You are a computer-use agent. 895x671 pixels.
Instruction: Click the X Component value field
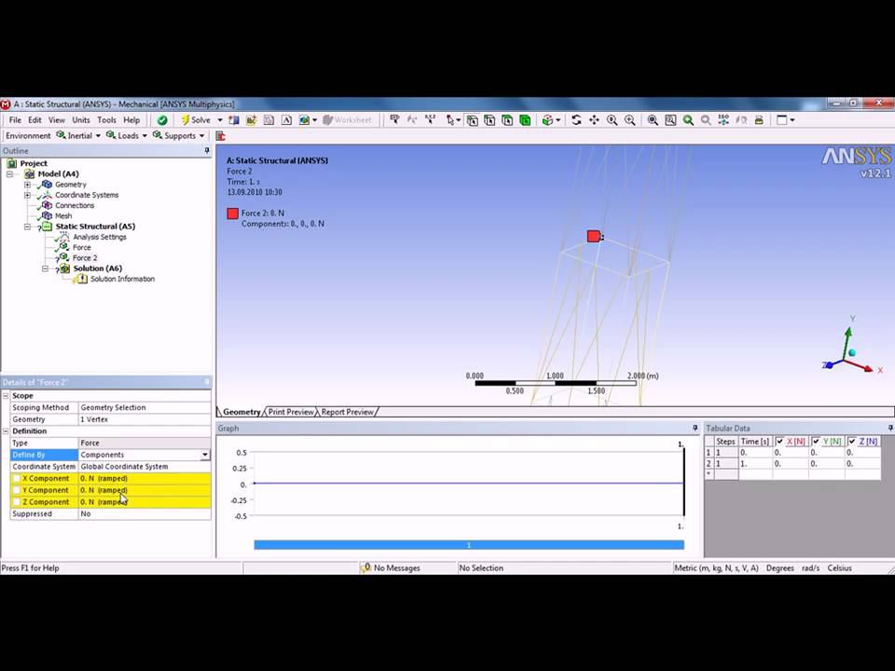(145, 479)
